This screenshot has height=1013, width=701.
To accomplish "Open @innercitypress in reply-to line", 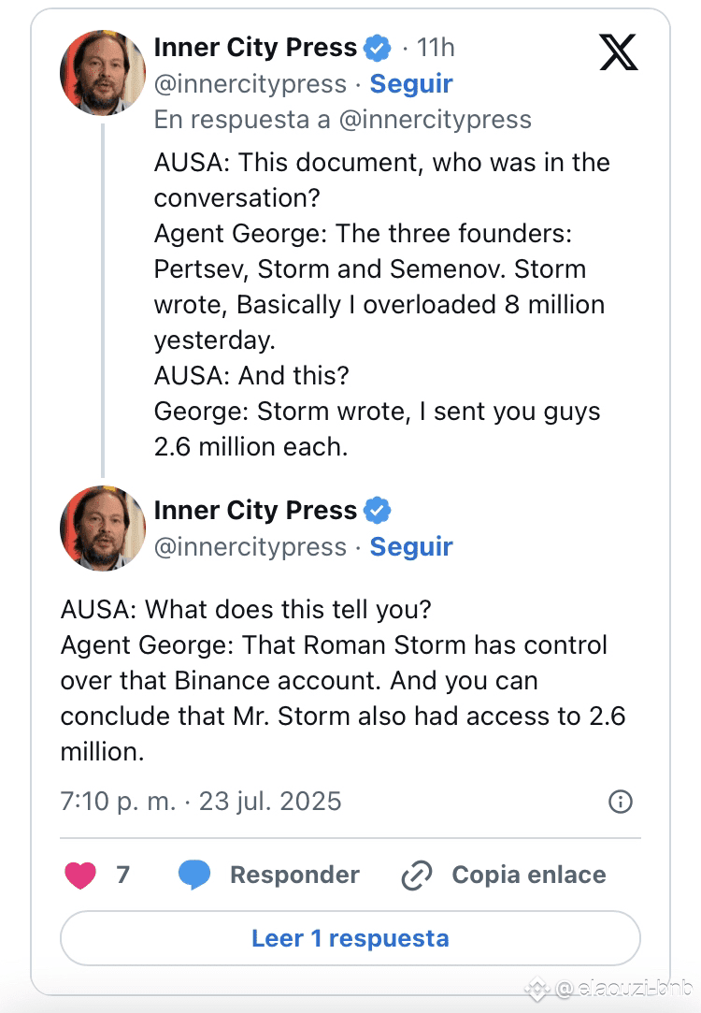I will tap(436, 120).
